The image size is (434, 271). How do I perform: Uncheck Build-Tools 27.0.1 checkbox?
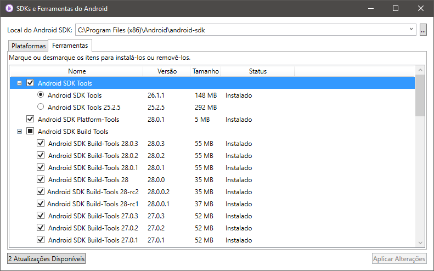(x=41, y=239)
